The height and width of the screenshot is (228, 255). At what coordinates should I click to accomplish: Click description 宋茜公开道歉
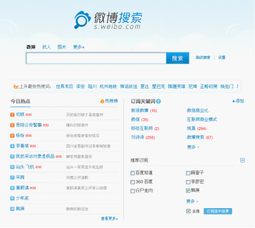click(77, 178)
